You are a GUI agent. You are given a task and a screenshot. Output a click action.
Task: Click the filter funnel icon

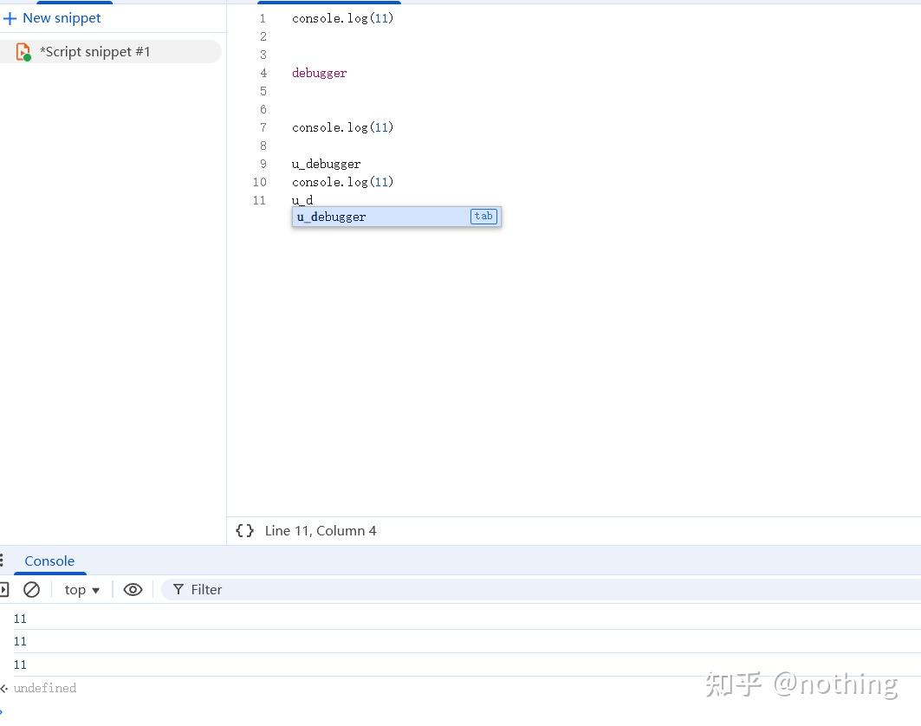coord(178,589)
